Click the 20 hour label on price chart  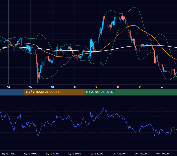(74, 87)
